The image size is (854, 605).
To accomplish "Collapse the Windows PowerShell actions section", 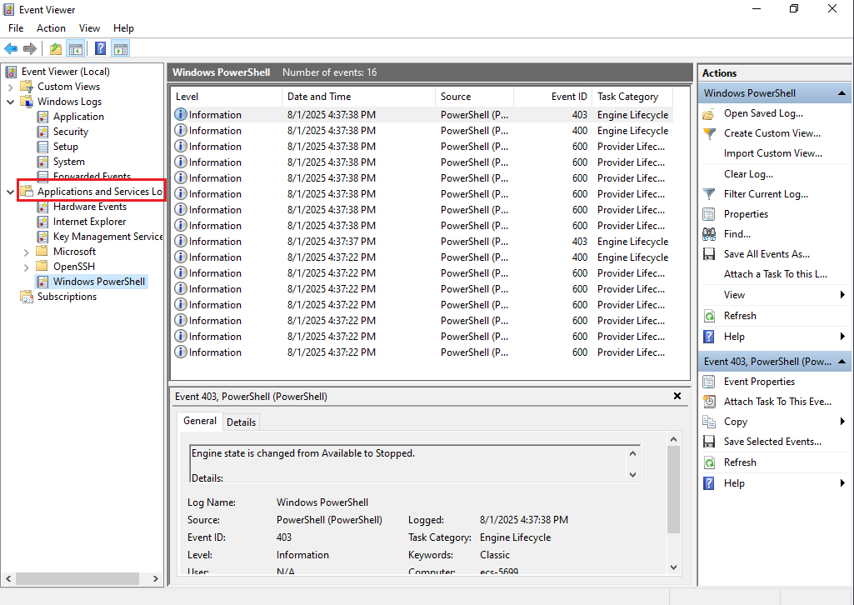I will click(842, 93).
